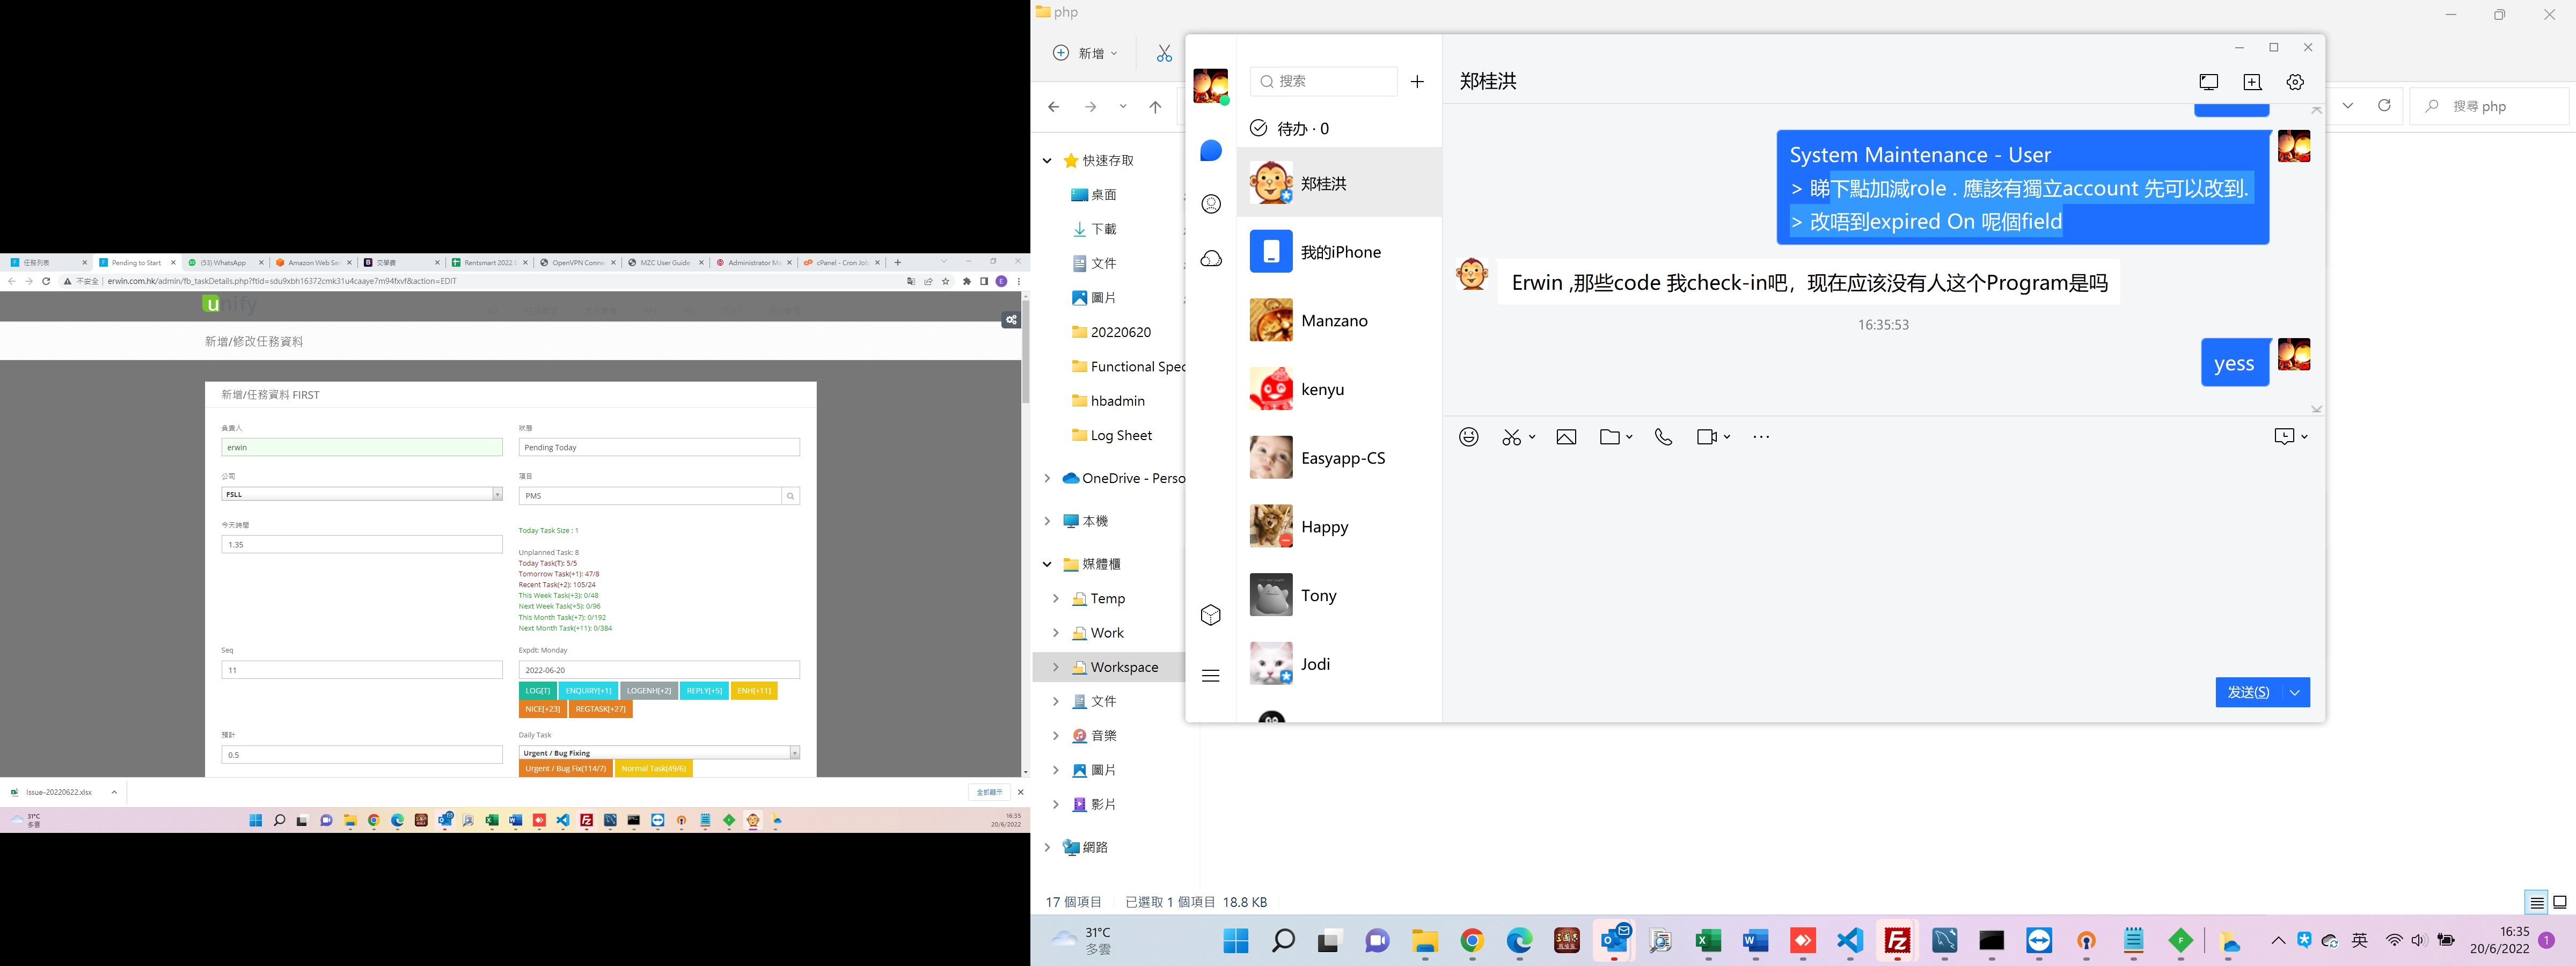
Task: Click the plus button next to 搜索 box
Action: 1417,82
